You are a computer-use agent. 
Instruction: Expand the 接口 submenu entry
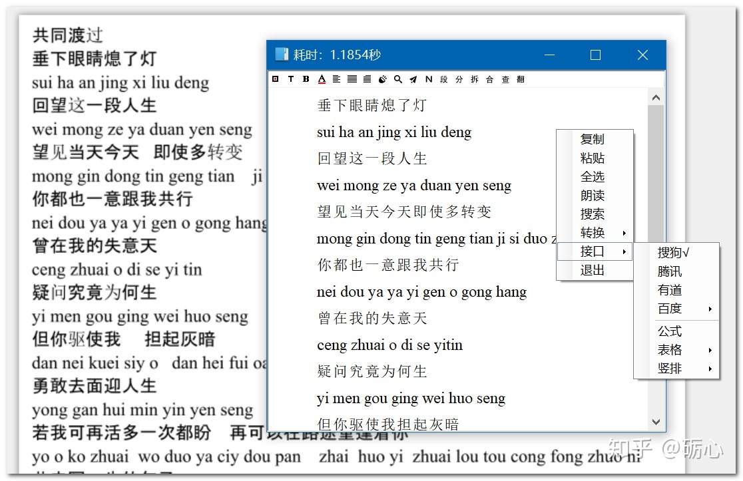[595, 251]
